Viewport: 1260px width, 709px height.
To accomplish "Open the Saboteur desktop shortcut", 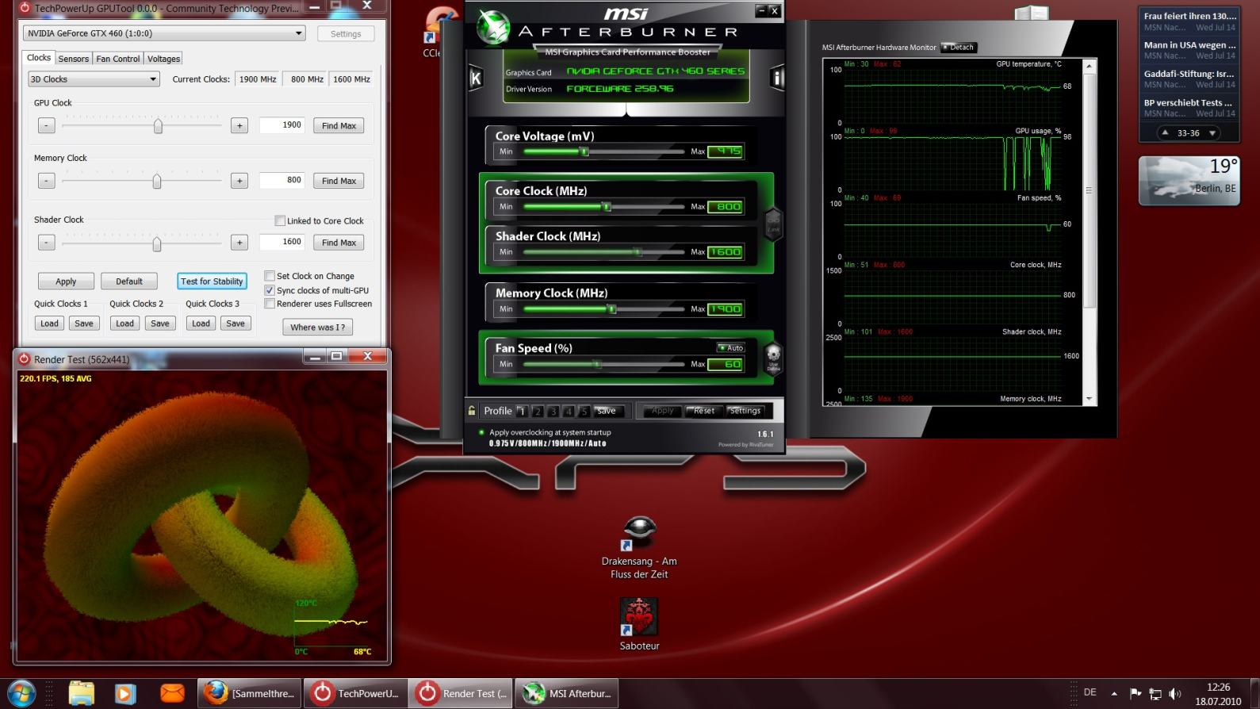I will (x=639, y=624).
